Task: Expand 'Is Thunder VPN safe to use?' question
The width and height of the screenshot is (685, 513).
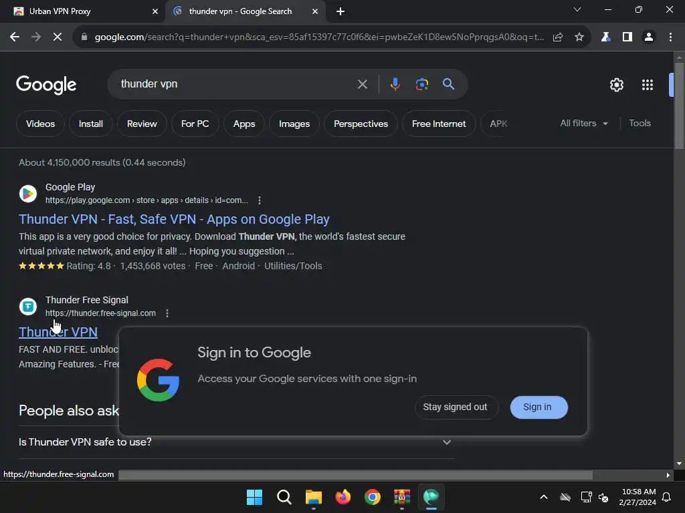Action: coord(237,442)
